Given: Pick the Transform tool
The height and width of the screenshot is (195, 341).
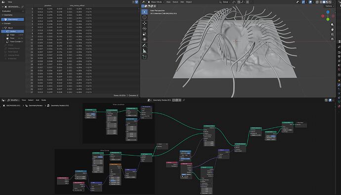Looking at the screenshot, I should click(144, 39).
